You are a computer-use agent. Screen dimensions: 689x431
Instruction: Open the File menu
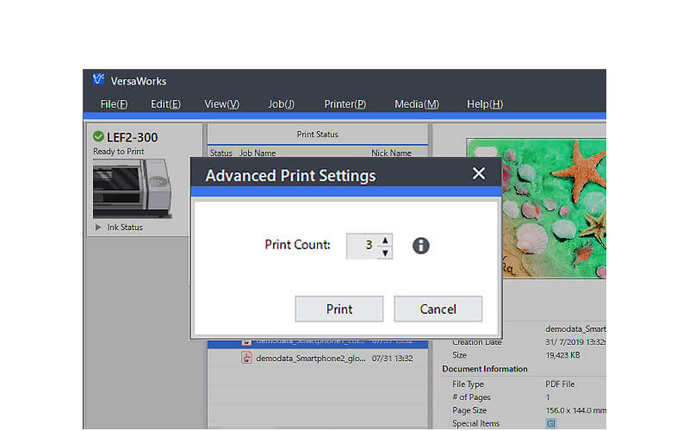[114, 104]
